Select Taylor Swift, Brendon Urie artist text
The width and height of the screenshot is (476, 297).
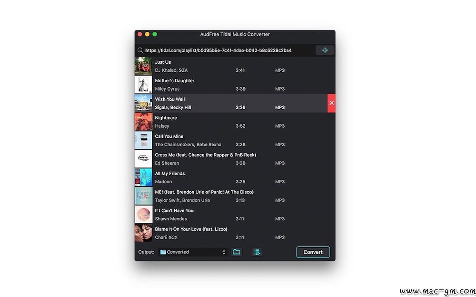182,200
